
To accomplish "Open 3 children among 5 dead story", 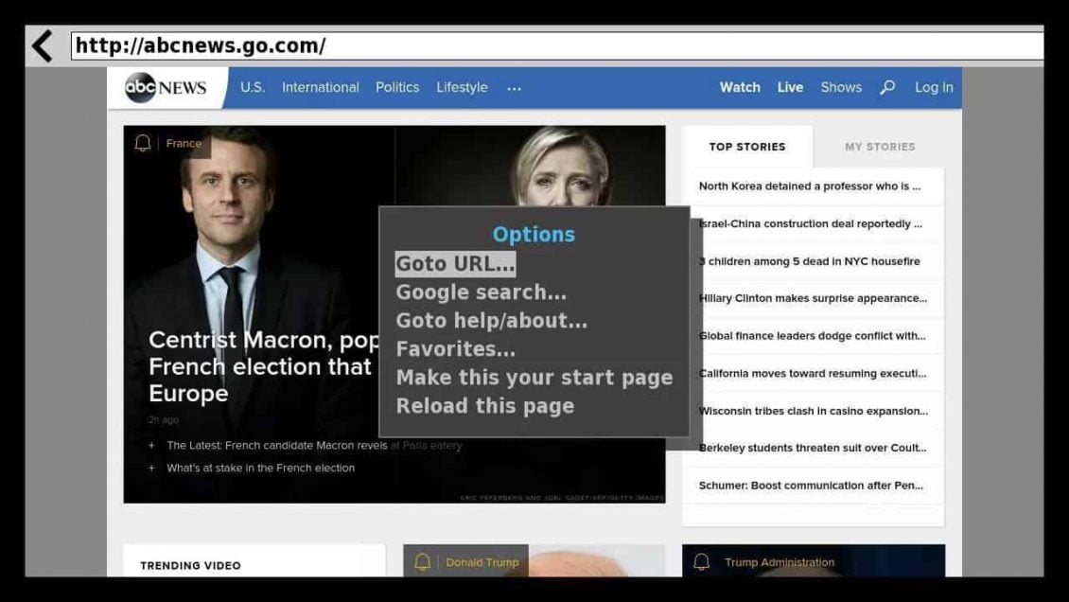I will click(x=809, y=261).
